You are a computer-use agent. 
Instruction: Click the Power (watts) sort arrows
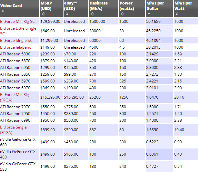pyautogui.click(x=122, y=14)
